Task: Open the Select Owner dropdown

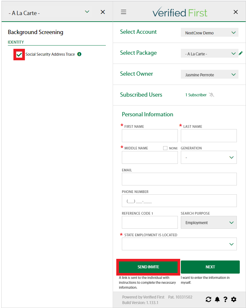Action: (210, 74)
